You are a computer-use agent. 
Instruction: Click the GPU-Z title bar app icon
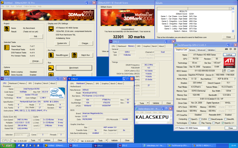[x=176, y=45]
